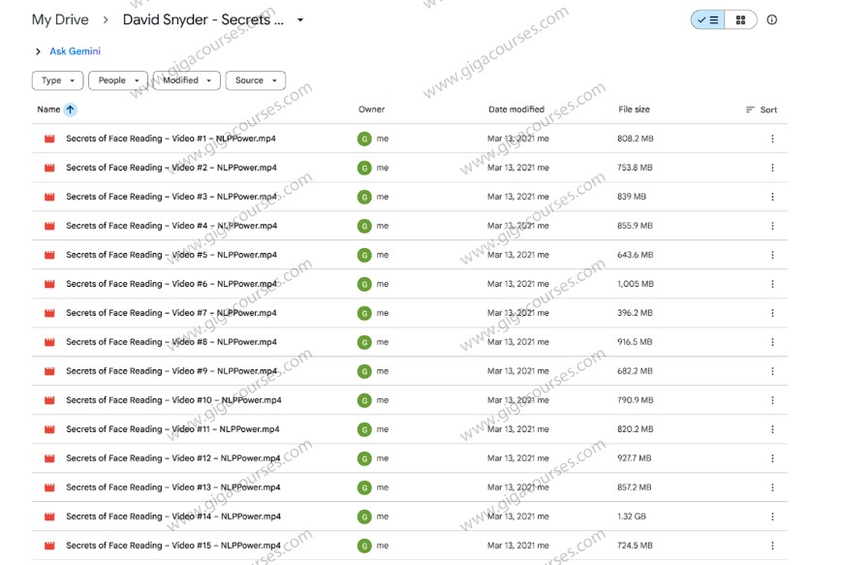This screenshot has height=565, width=842.
Task: Open more actions for Video #1
Action: coord(772,139)
